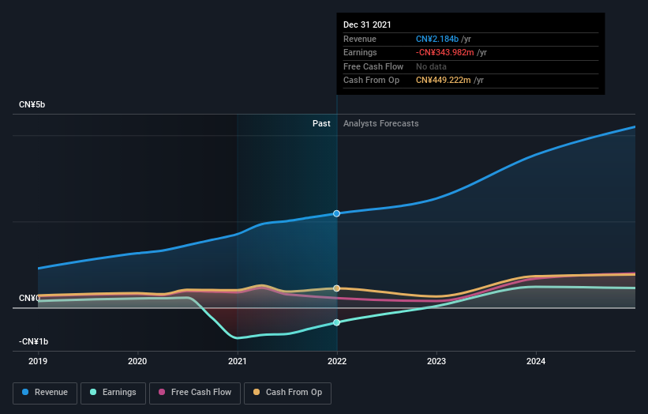
Task: Click the -CN¥343.982m earnings value
Action: 444,52
